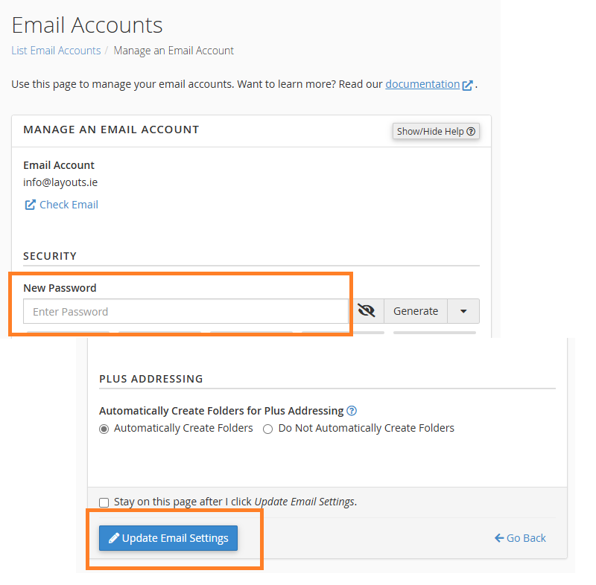This screenshot has width=596, height=585.
Task: Click the pencil icon on Update Email Settings
Action: 114,538
